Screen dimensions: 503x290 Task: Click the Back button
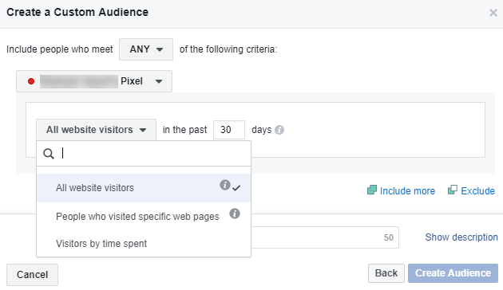point(386,273)
